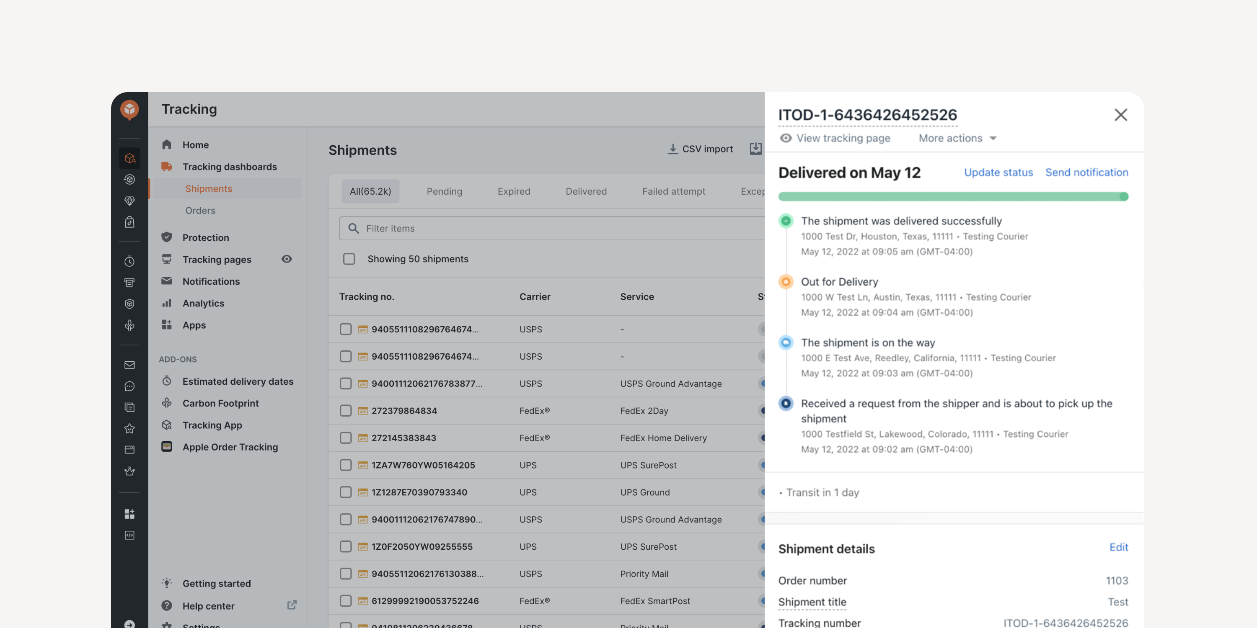Switch to the Failed attempt tab
Screen dimensions: 1257x628
pos(673,191)
